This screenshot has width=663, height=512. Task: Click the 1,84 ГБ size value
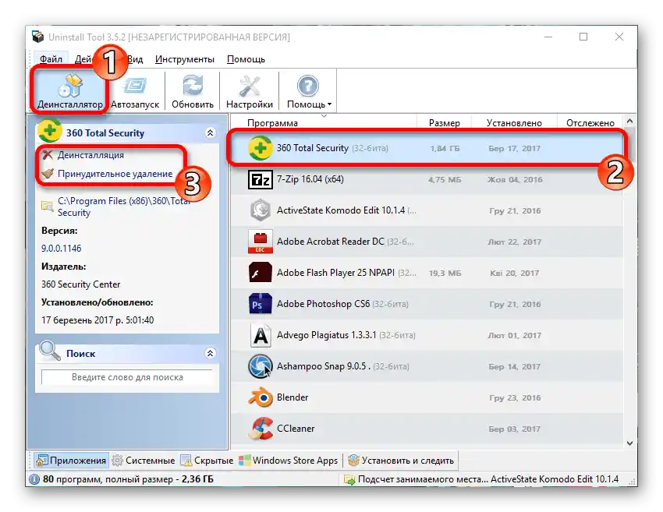[445, 149]
